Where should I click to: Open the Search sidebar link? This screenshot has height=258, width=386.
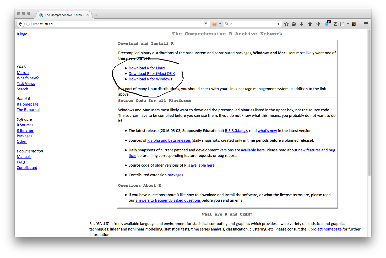coord(22,89)
